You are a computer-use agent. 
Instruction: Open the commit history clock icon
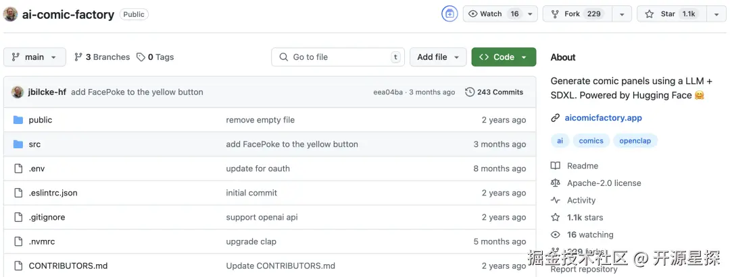(470, 92)
